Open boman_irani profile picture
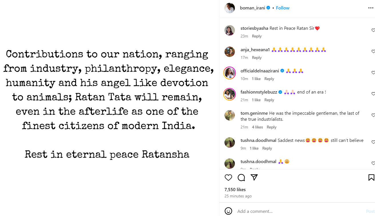 point(230,8)
